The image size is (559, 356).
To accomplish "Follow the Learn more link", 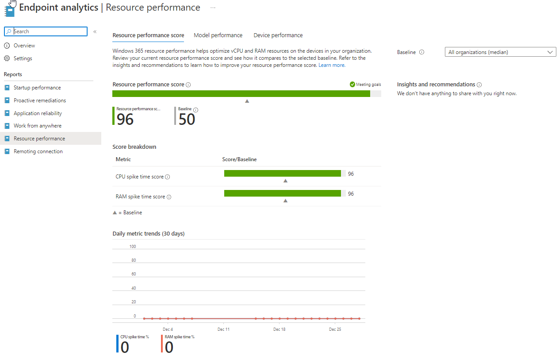I will 332,65.
